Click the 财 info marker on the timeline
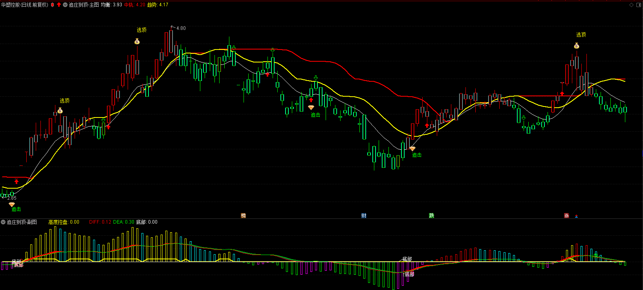This screenshot has height=290, width=643. coord(364,216)
